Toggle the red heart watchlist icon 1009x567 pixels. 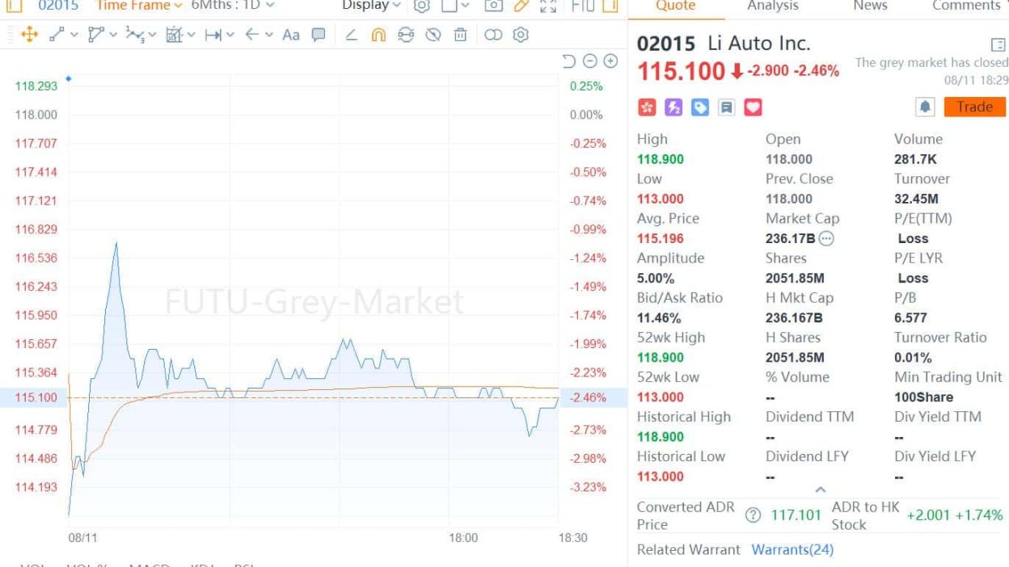tap(753, 107)
